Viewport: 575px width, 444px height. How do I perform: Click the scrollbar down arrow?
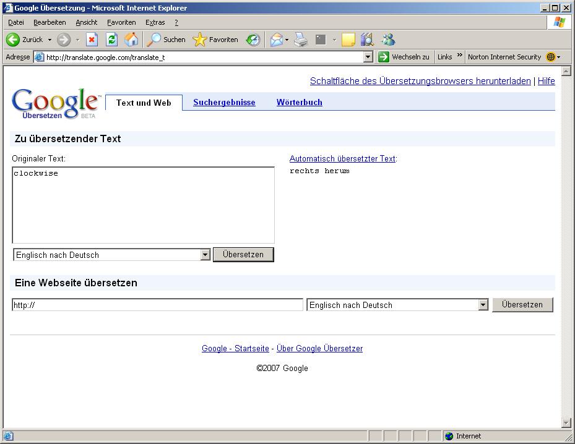click(x=566, y=423)
